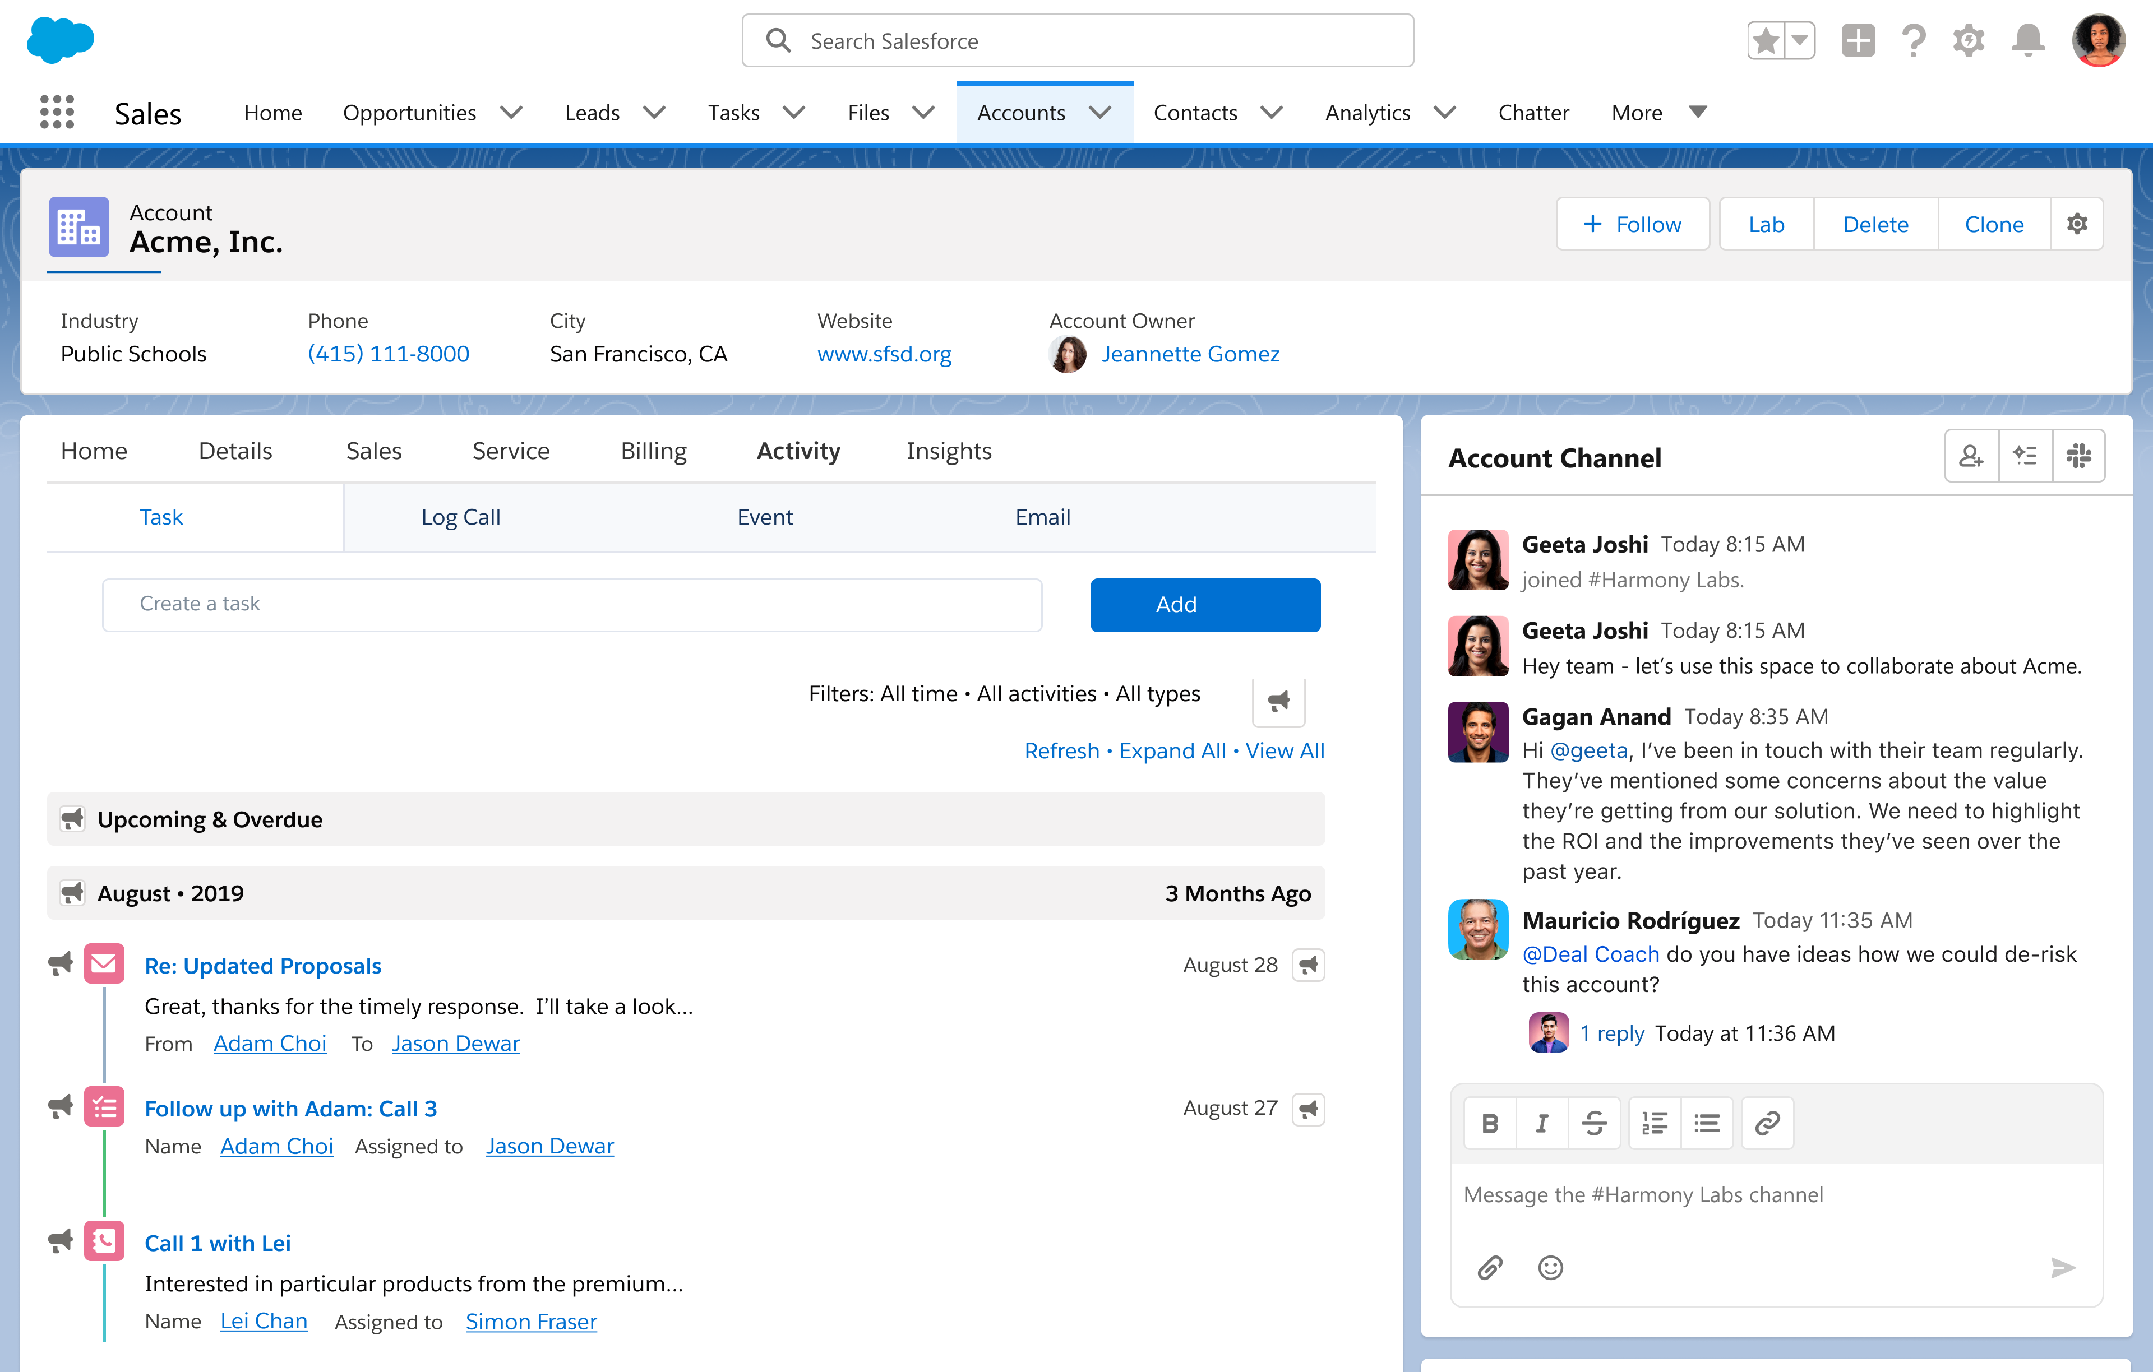Open the favorites list dropdown arrow

pos(1800,41)
